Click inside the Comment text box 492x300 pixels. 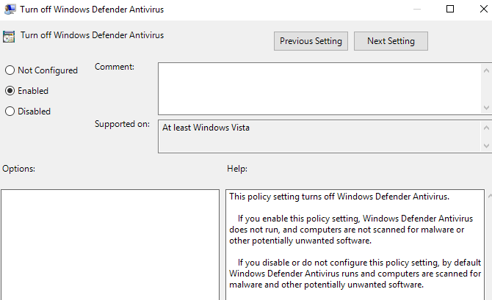tap(319, 88)
